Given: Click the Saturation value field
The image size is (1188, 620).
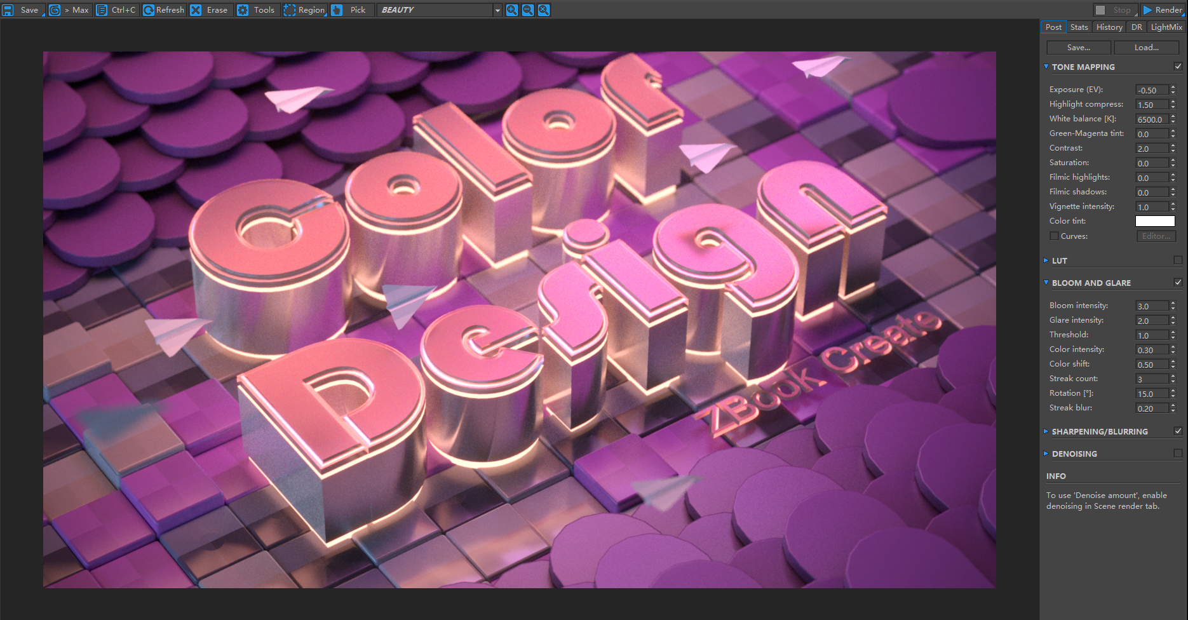Looking at the screenshot, I should click(x=1152, y=163).
